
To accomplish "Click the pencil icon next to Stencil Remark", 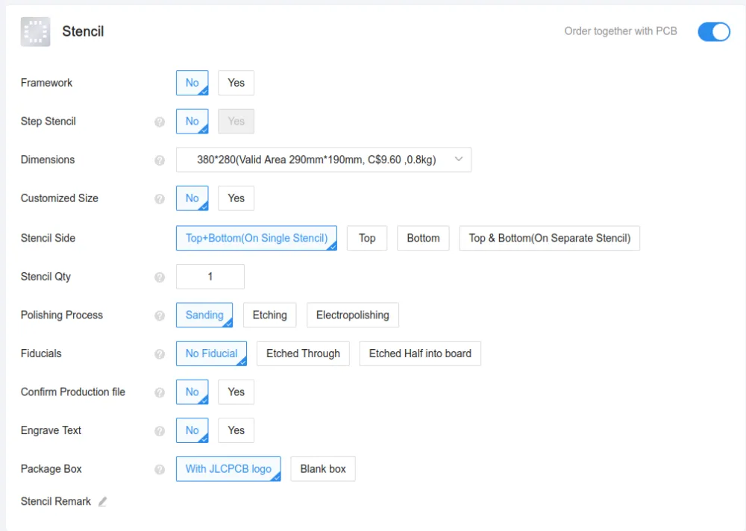I will click(102, 502).
